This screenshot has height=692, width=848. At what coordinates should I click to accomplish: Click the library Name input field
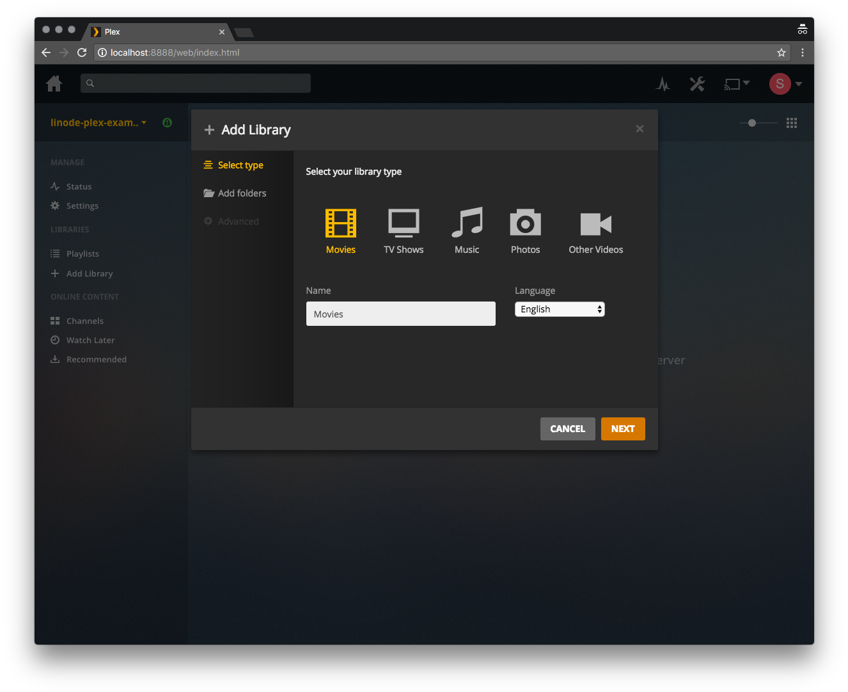(400, 314)
